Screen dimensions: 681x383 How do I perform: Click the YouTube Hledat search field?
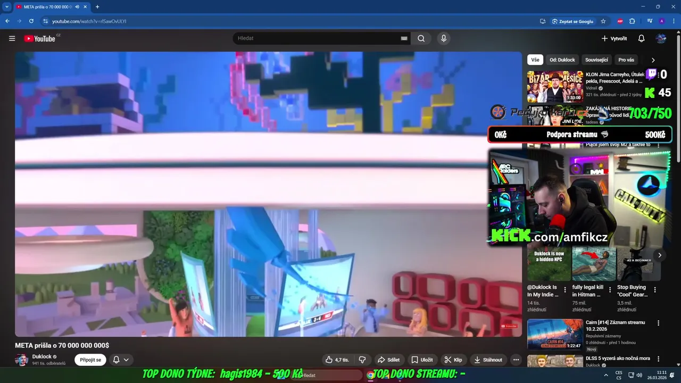coord(317,38)
